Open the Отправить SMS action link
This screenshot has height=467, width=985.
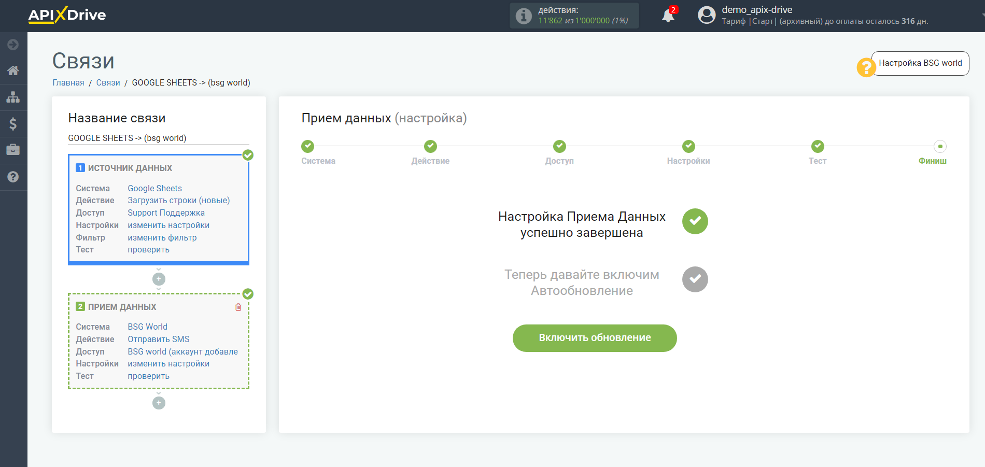[x=159, y=339]
